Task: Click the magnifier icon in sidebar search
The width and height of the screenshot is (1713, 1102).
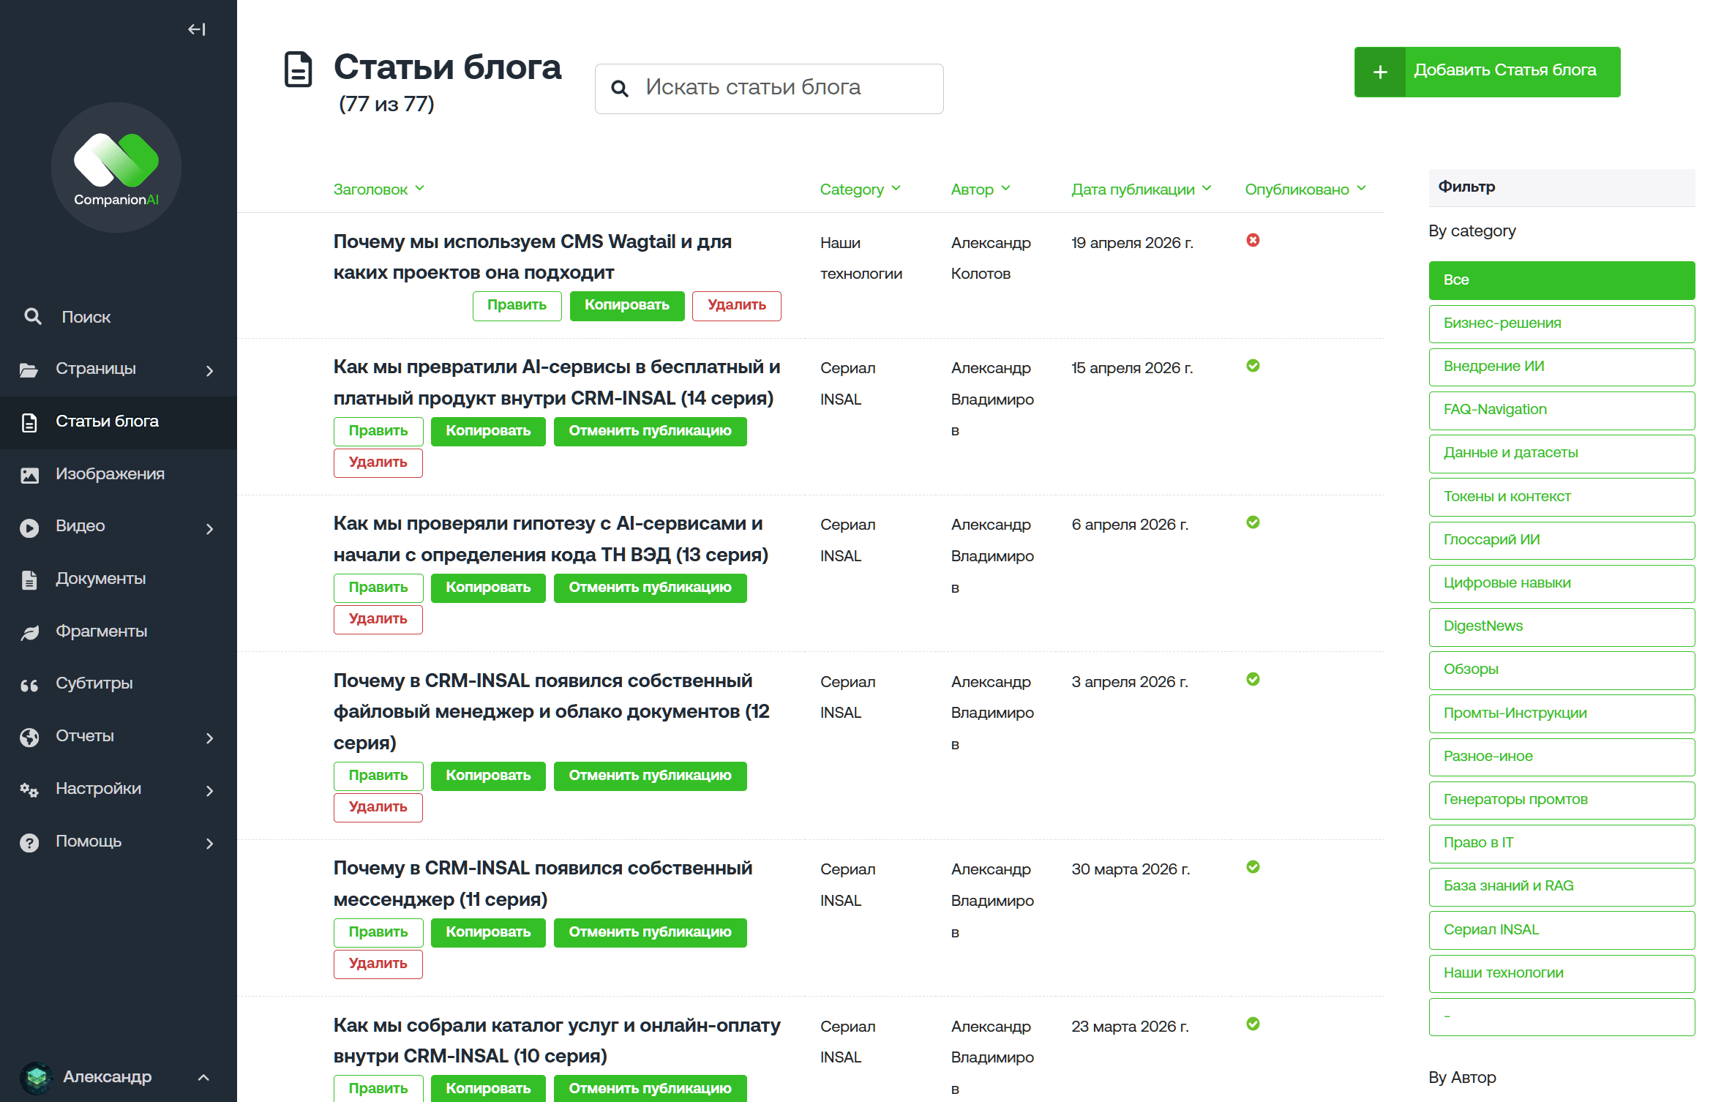Action: coord(33,317)
